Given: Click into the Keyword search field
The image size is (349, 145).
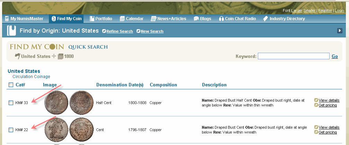Looking at the screenshot, I should 294,56.
